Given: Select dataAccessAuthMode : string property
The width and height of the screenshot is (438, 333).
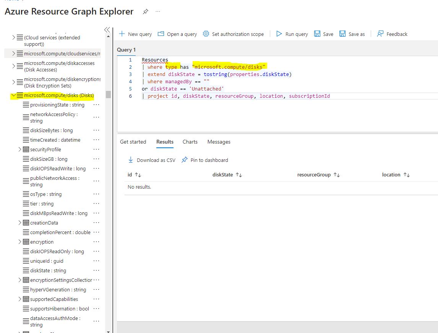Looking at the screenshot, I should click(55, 321).
